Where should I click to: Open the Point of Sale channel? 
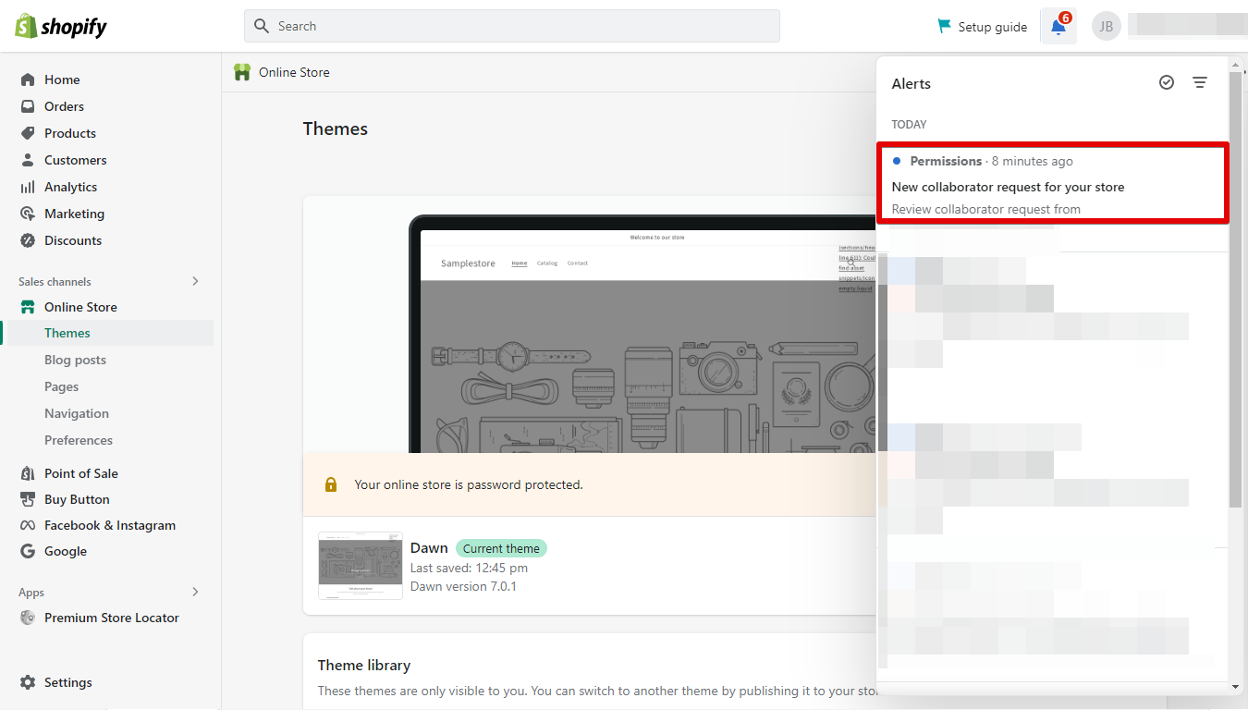point(82,472)
